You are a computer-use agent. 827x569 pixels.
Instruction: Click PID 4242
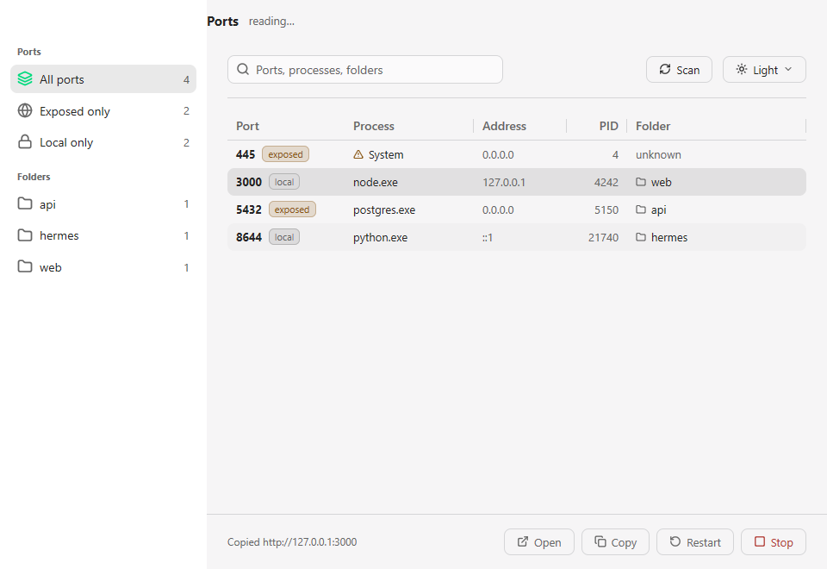tap(606, 183)
